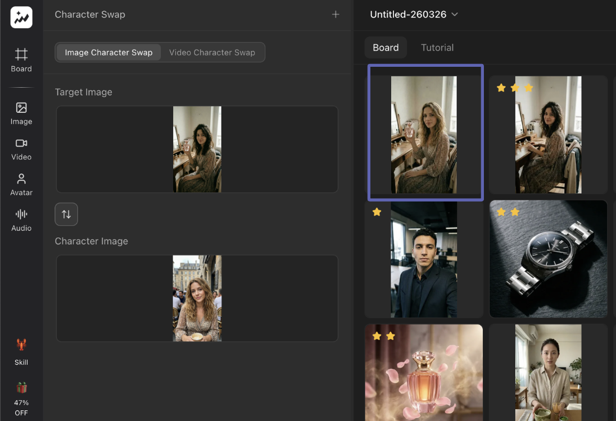
Task: Select the man in suit thumbnail
Action: (424, 259)
